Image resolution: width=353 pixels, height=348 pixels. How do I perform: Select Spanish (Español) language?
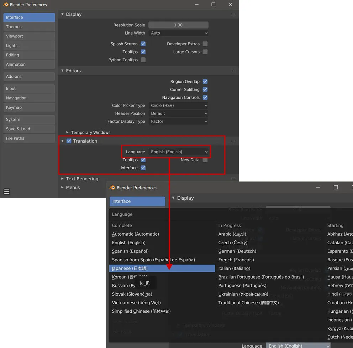point(162,251)
